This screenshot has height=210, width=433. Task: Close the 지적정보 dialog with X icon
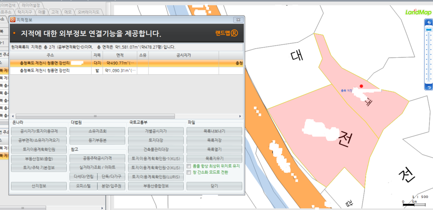pos(236,20)
